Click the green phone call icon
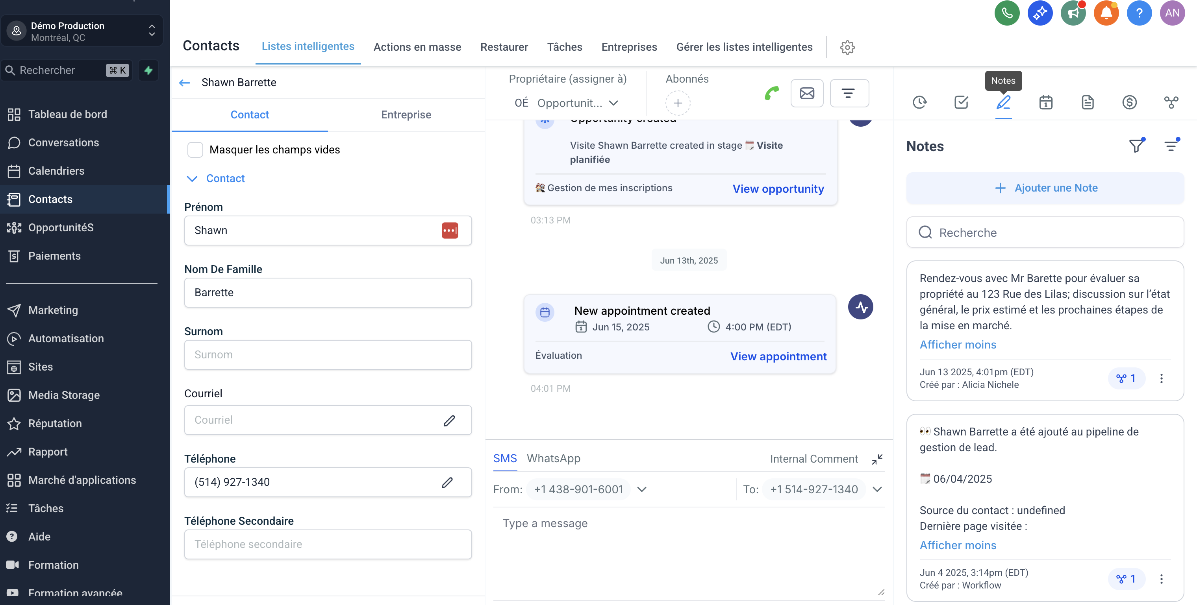 coord(772,93)
